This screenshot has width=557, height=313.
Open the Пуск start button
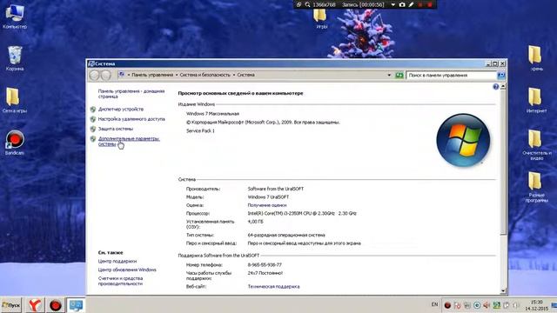(11, 305)
